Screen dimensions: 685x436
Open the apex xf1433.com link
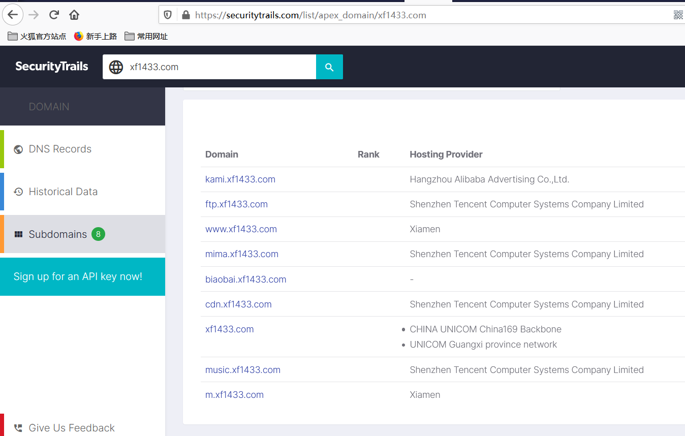[x=230, y=329]
